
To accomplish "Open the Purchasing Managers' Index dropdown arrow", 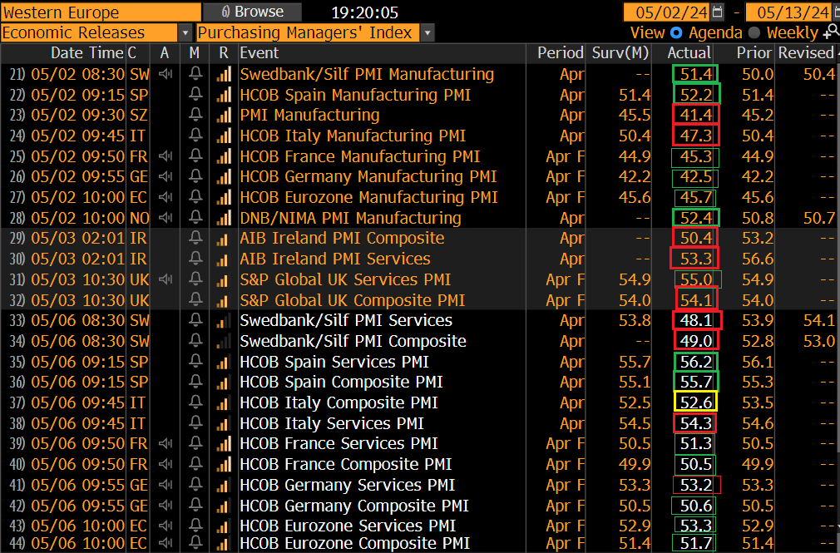I will coord(427,32).
